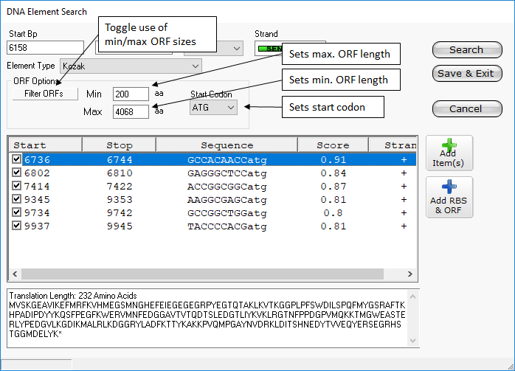The image size is (515, 371).
Task: Click the blue plus Add RBS & ORF button
Action: [449, 197]
